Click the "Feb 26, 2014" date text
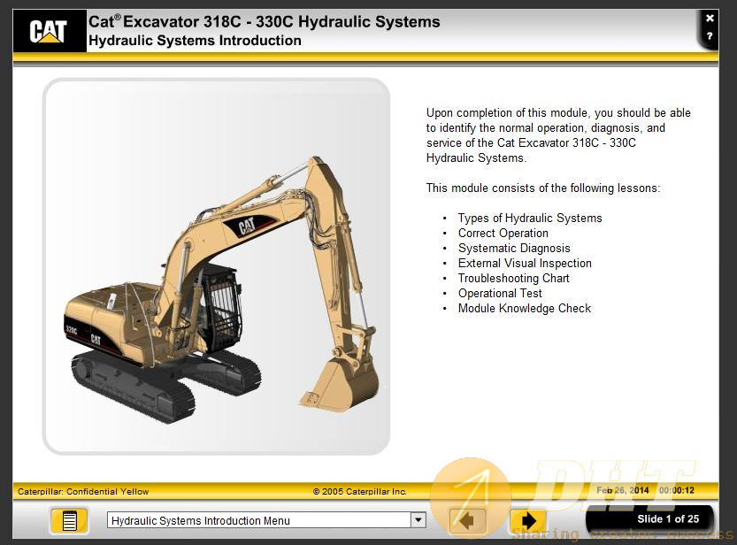This screenshot has width=737, height=545. pyautogui.click(x=622, y=490)
